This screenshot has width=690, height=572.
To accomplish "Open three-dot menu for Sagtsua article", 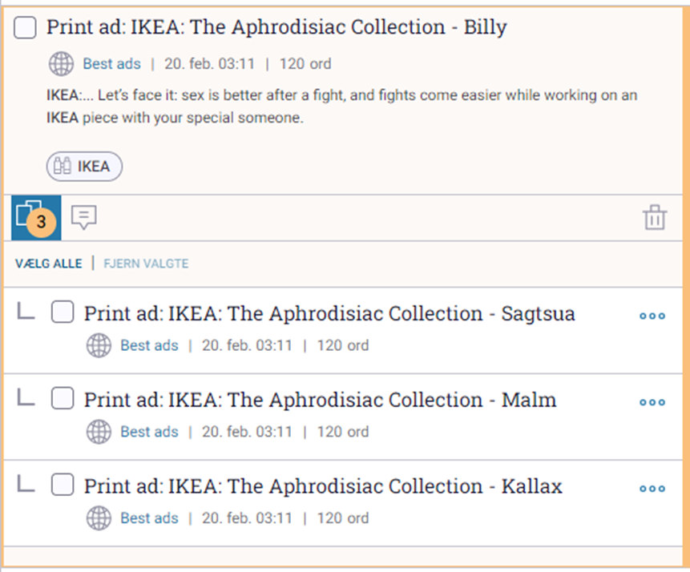I will click(652, 316).
